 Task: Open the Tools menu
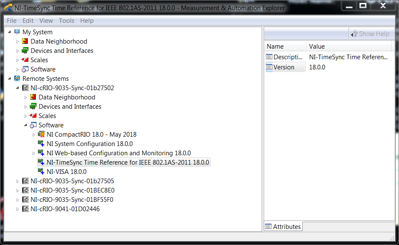coord(66,21)
